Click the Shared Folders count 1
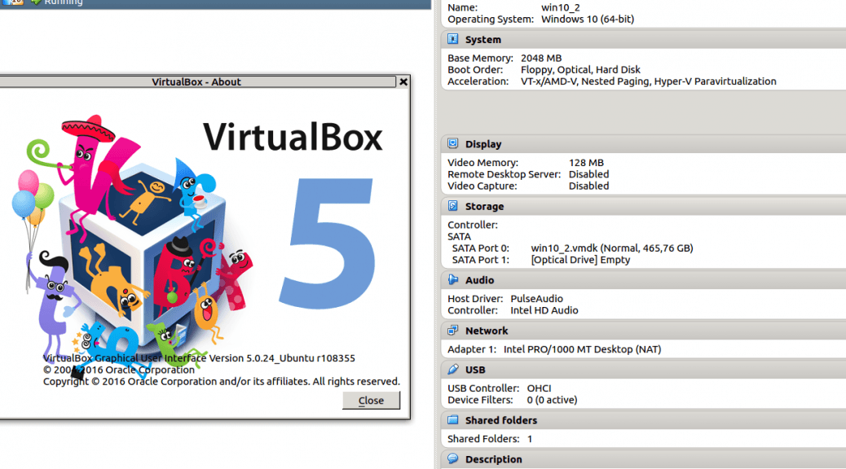846x469 pixels. pos(530,439)
